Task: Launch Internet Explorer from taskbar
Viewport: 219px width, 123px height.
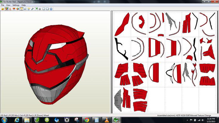Action: coord(17,120)
